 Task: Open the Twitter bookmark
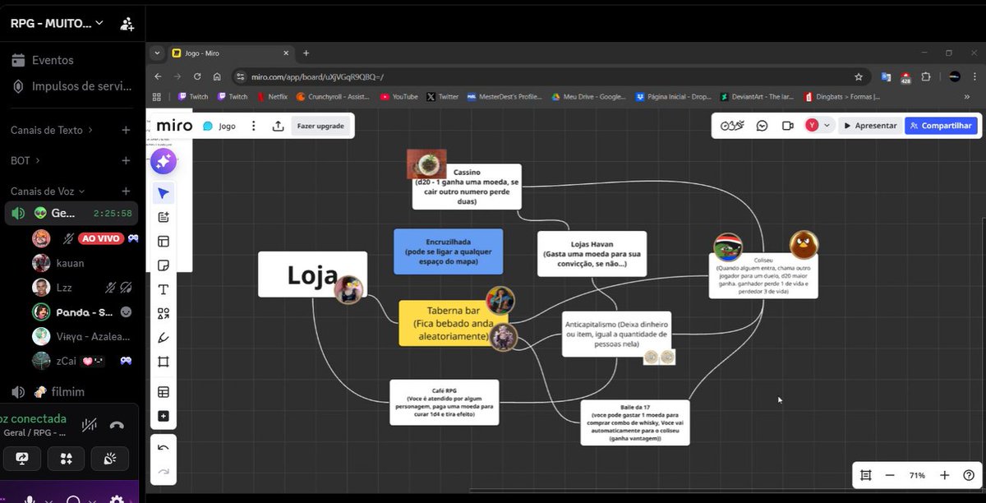[442, 96]
